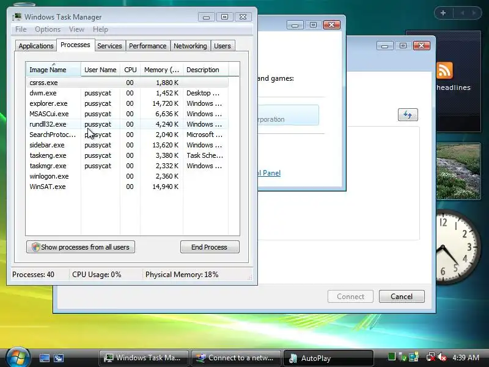The width and height of the screenshot is (489, 367).
Task: Click the network disconnected tray icon
Action: click(431, 357)
